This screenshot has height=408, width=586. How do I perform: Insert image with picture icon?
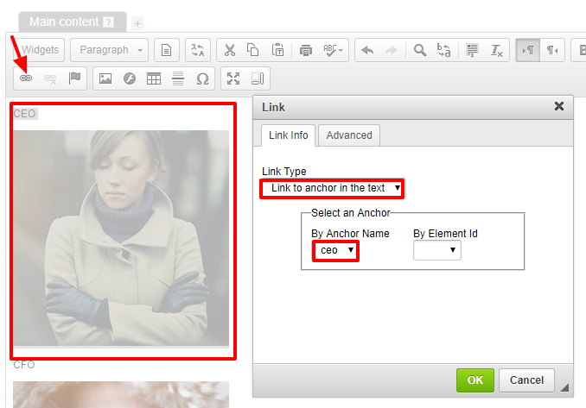coord(105,78)
